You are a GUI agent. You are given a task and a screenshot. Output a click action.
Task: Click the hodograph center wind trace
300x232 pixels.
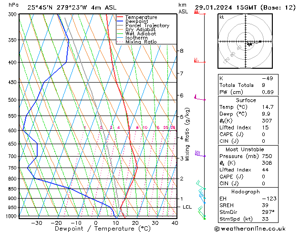254,43
